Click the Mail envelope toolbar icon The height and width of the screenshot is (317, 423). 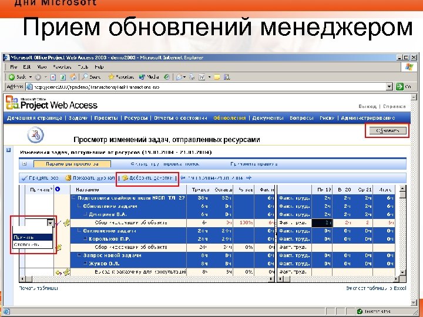click(x=179, y=77)
